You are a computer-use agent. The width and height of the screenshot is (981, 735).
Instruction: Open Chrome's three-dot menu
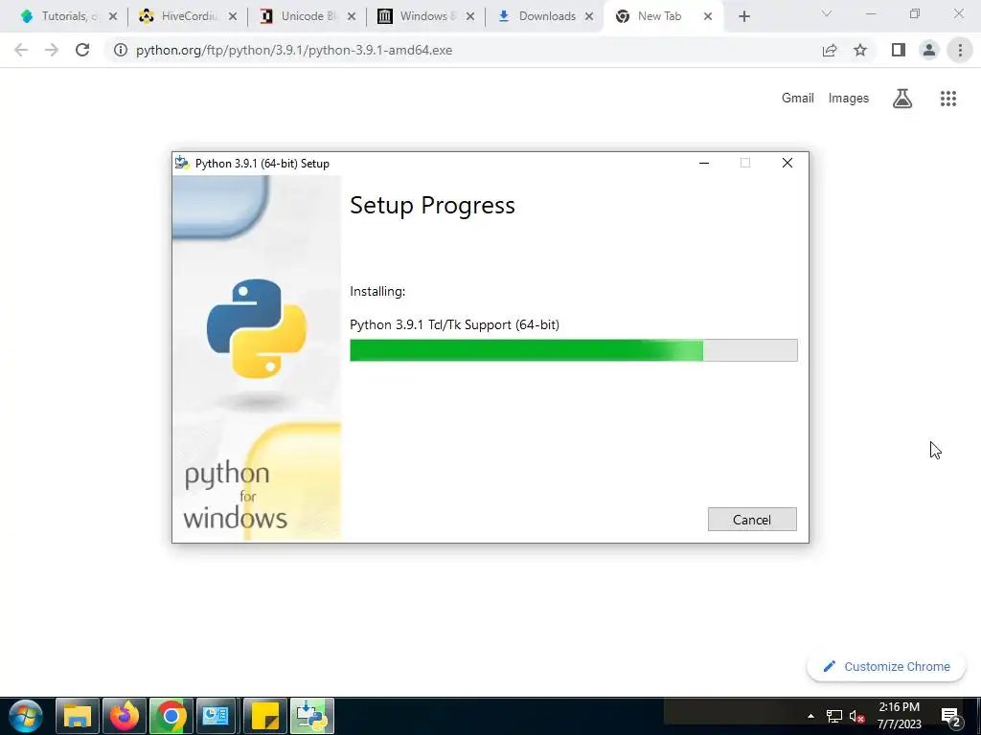[x=960, y=50]
